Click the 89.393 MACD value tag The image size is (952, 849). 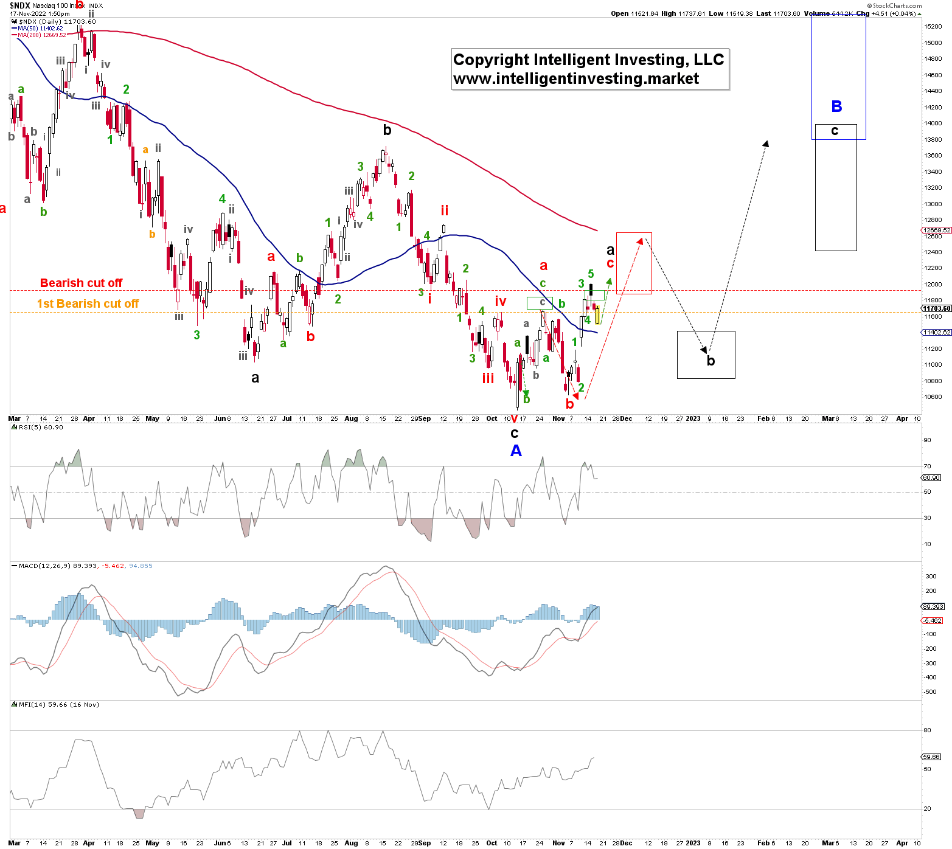point(934,606)
